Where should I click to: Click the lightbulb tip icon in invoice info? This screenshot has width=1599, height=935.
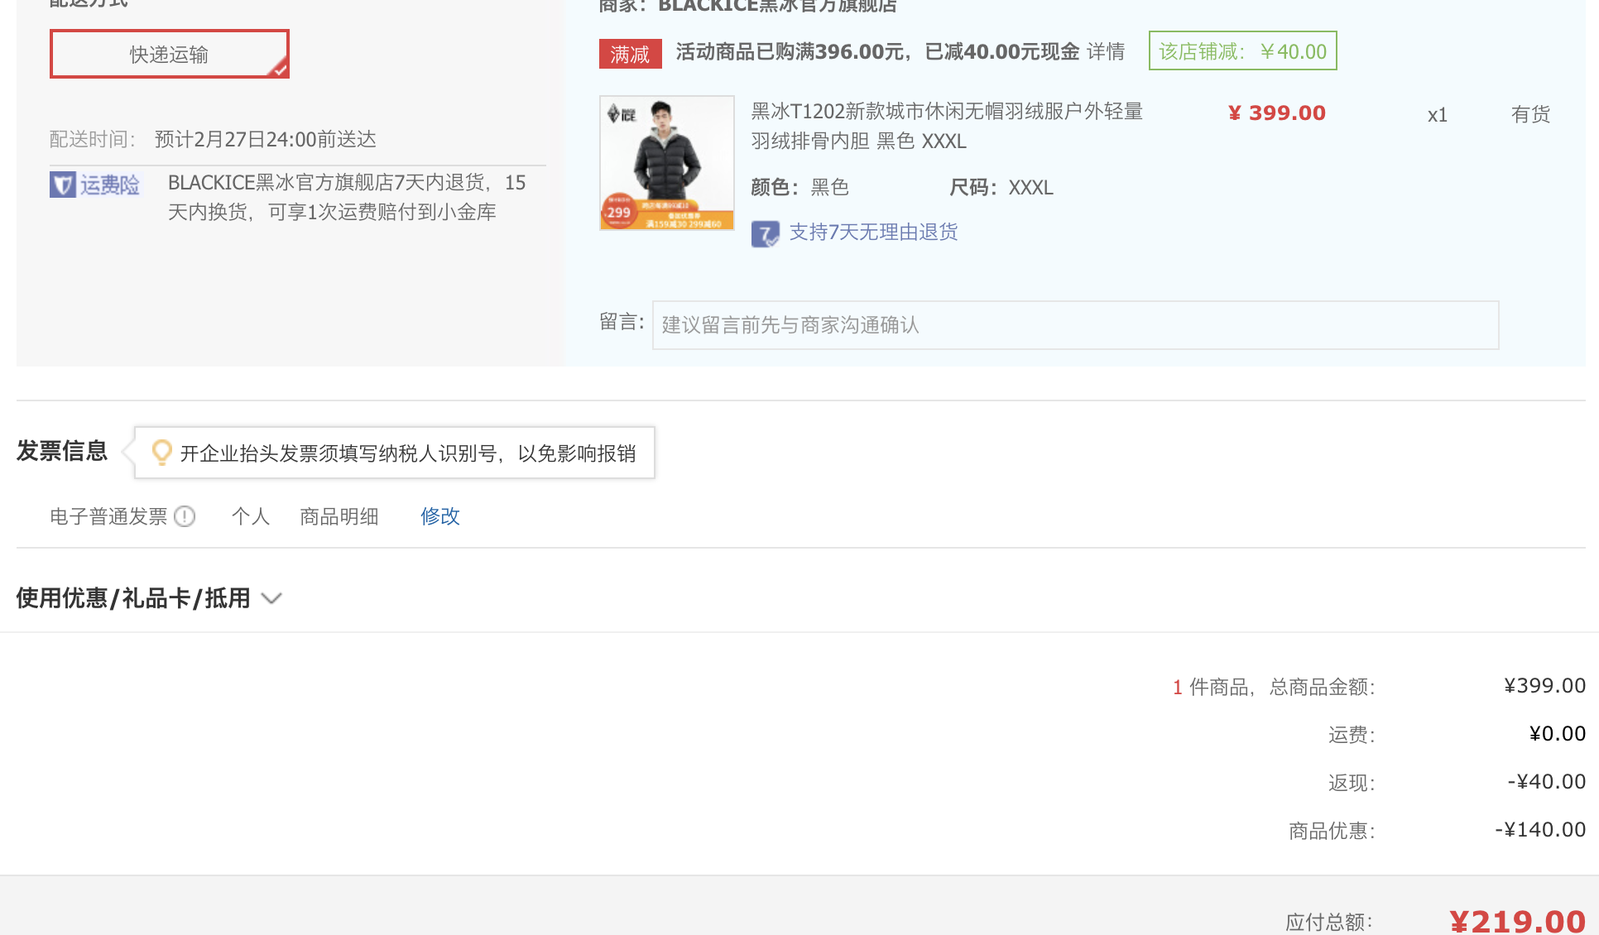pyautogui.click(x=162, y=452)
